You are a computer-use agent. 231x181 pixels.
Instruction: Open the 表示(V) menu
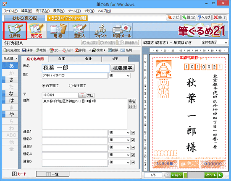(x=59, y=11)
